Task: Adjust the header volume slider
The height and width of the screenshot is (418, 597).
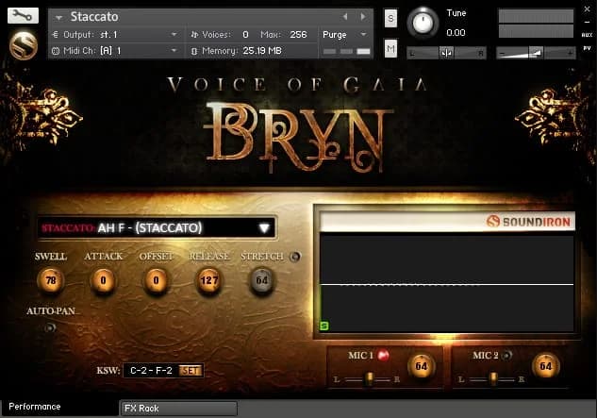Action: [x=536, y=53]
